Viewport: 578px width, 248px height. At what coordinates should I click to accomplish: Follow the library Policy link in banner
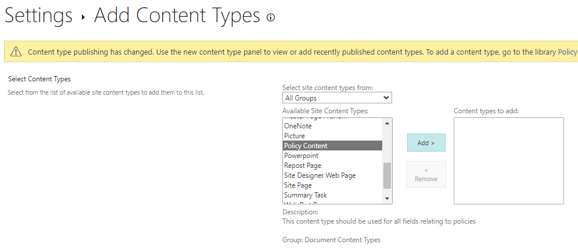[567, 52]
